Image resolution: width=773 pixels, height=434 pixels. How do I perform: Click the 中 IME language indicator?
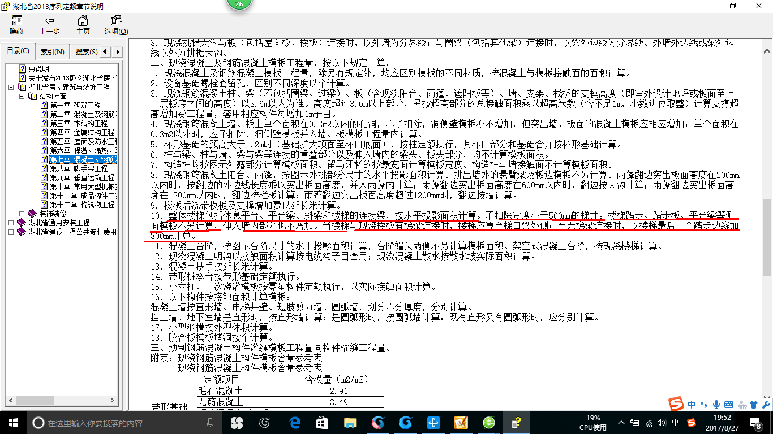pos(675,422)
